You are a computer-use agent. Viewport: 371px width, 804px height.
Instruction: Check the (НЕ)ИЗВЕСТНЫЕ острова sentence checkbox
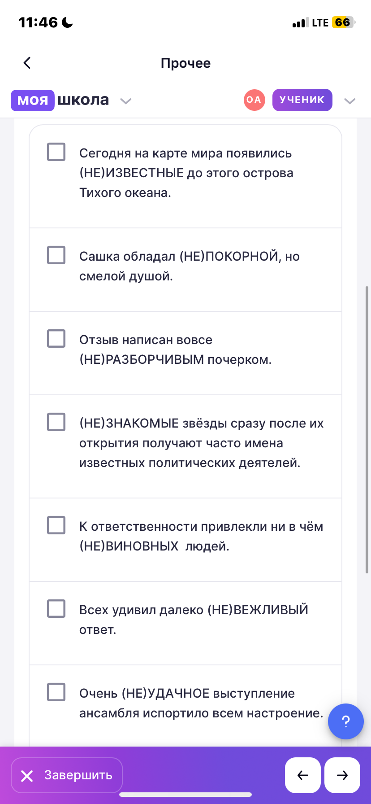[x=56, y=152]
